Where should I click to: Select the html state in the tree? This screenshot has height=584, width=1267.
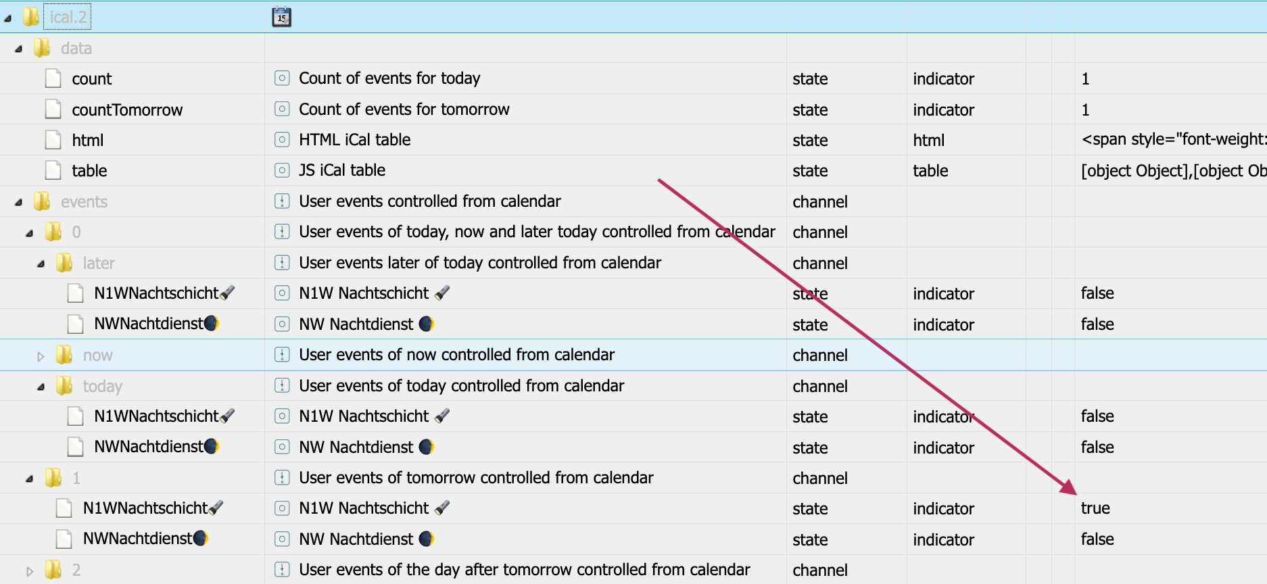click(x=88, y=141)
